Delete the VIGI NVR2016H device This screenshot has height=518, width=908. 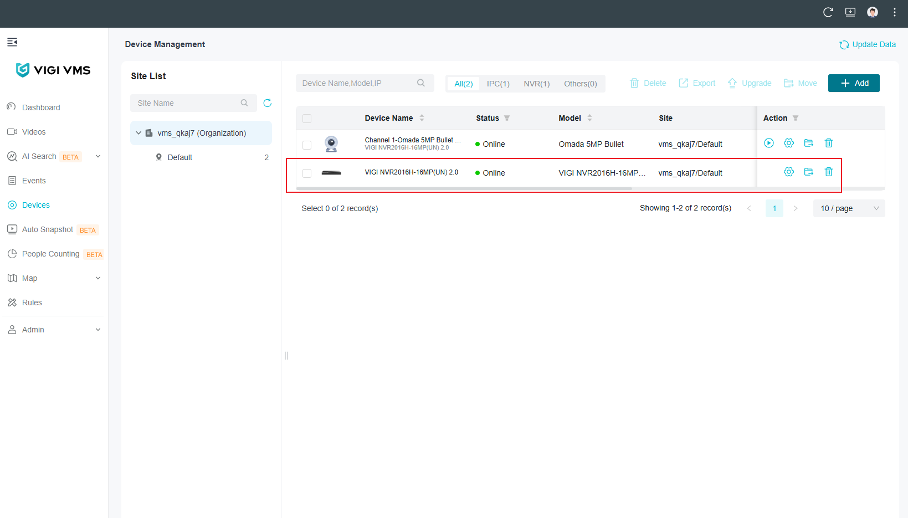point(829,172)
